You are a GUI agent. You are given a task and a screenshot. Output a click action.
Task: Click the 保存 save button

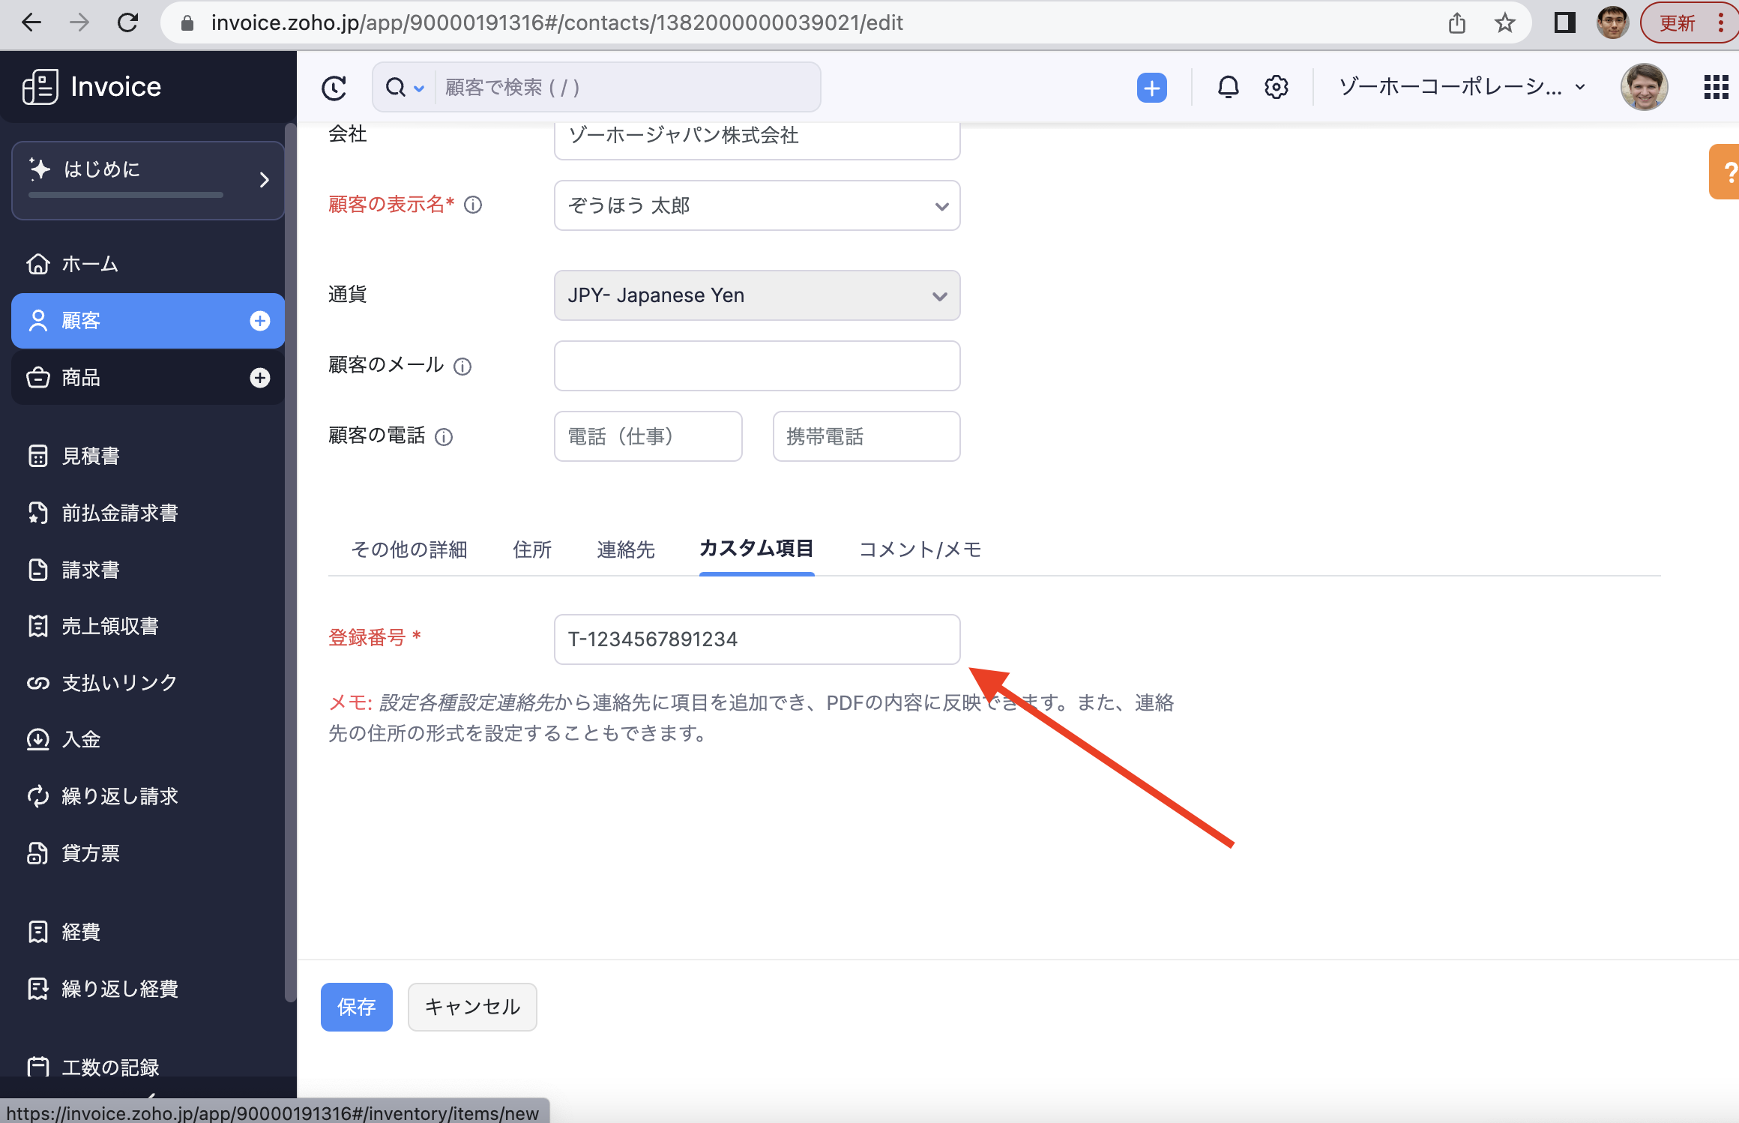[356, 1007]
